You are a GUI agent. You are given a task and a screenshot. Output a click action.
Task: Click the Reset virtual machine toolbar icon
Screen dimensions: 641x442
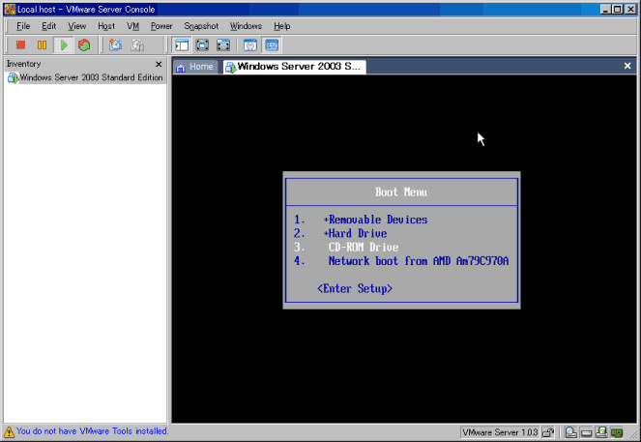pos(84,45)
